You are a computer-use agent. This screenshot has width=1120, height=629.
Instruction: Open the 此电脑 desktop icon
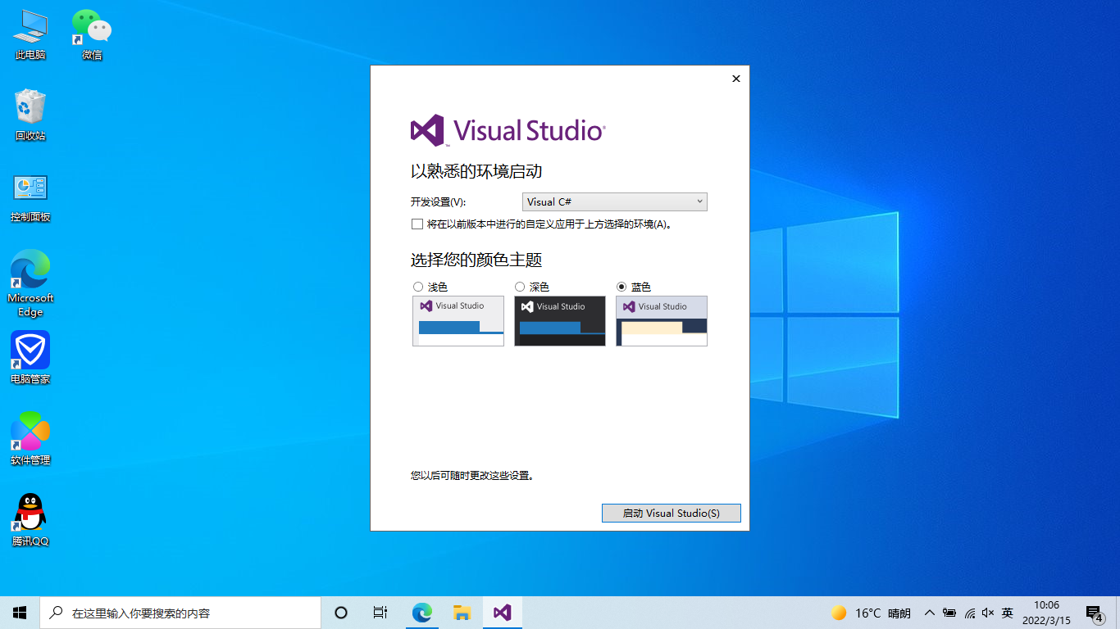coord(30,34)
